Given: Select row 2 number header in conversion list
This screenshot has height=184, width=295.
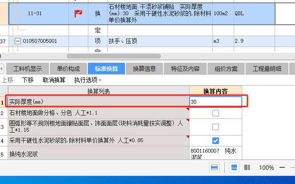Looking at the screenshot, I should point(4,113).
